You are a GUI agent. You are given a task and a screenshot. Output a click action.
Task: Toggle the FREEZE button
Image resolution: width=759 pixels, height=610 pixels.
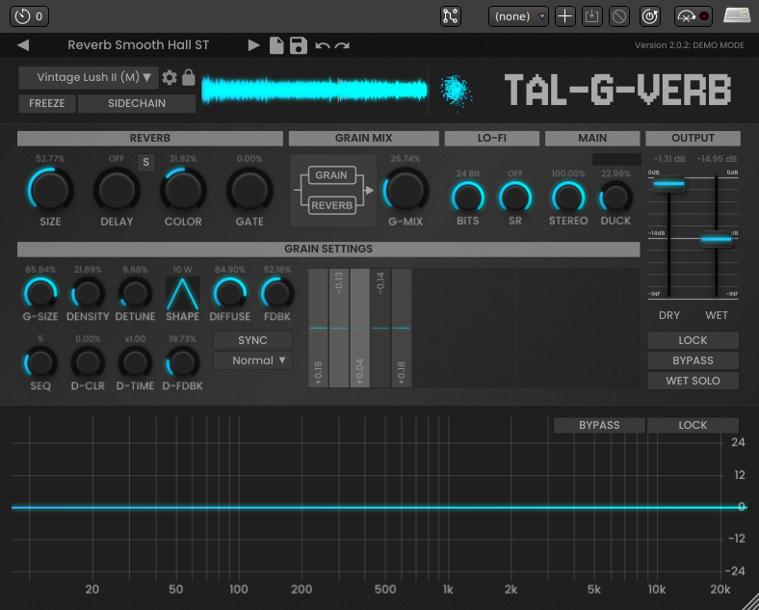[47, 103]
